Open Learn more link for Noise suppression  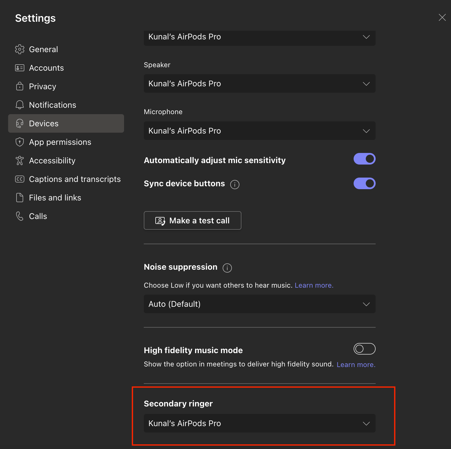tap(314, 285)
